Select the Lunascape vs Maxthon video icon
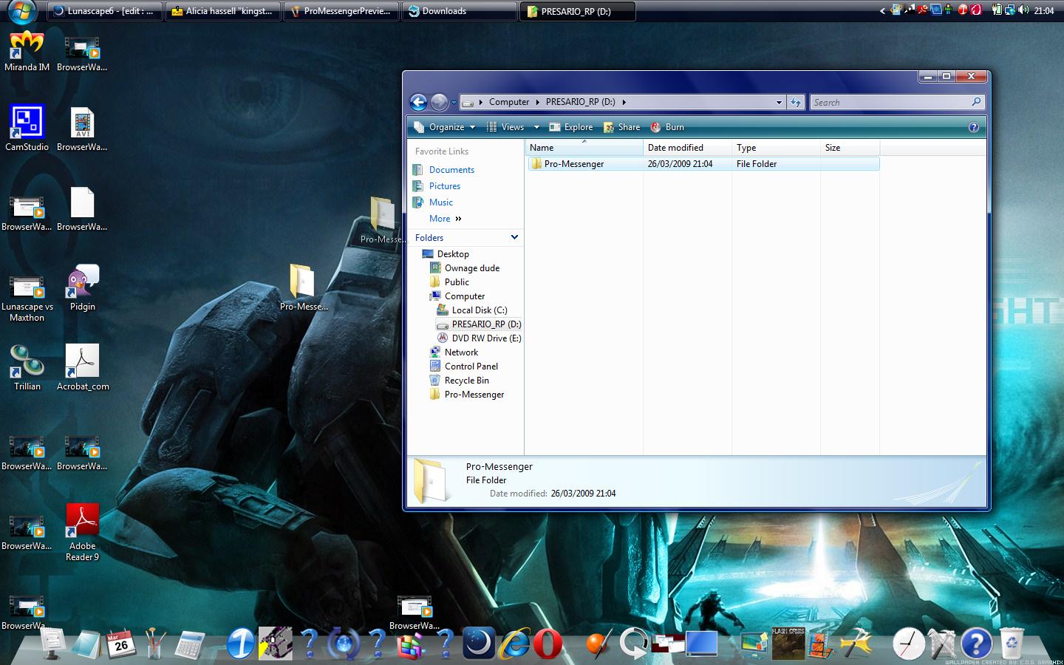Screen dimensions: 1064x665 [x=27, y=298]
